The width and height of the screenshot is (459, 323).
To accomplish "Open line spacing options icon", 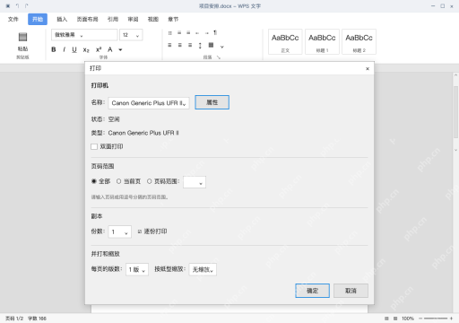I will (x=200, y=46).
